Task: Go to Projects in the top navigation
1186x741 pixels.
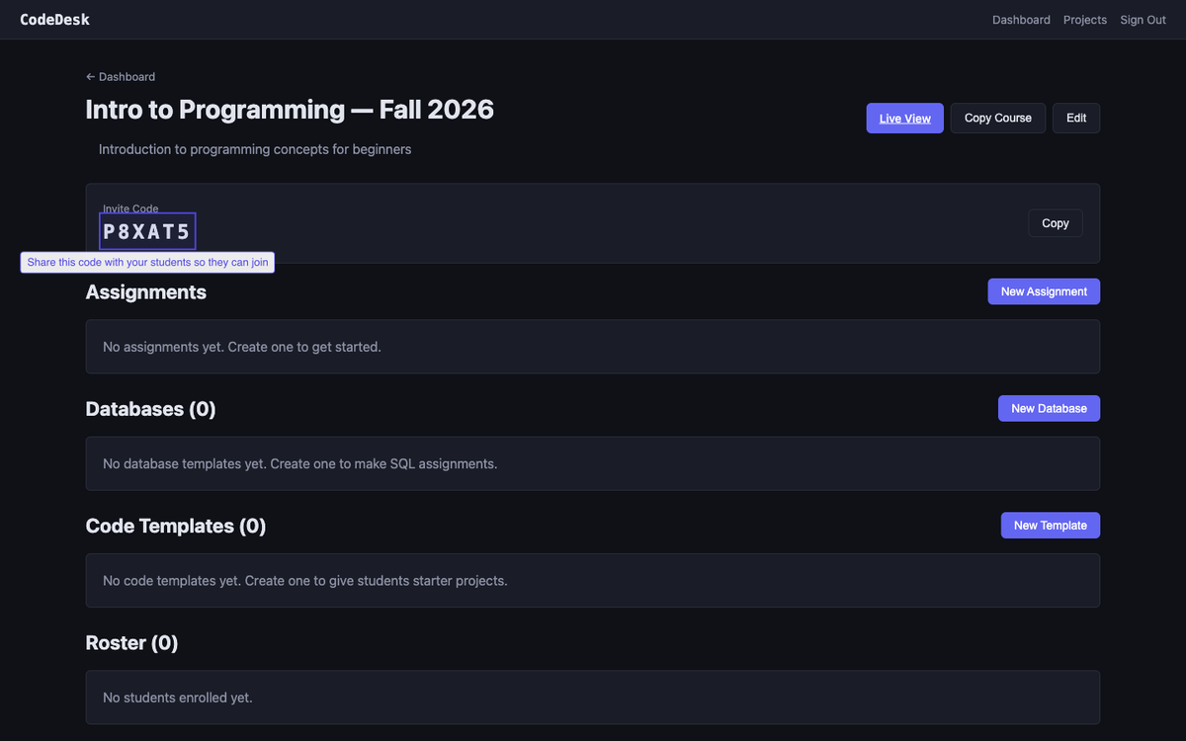Action: (1084, 20)
